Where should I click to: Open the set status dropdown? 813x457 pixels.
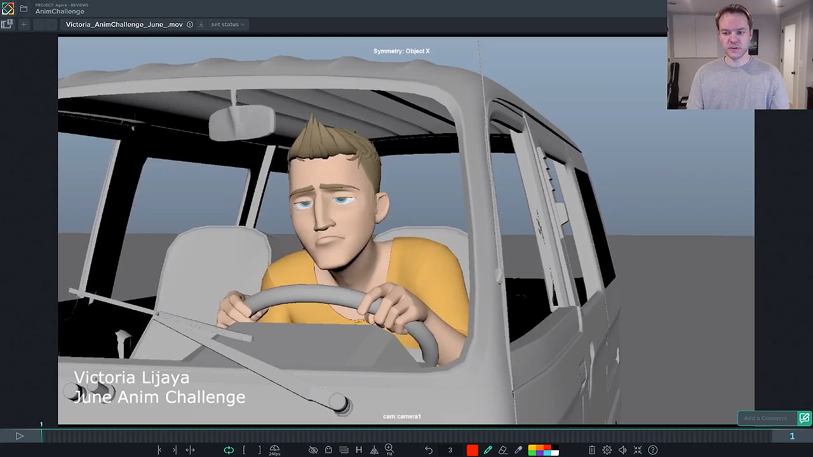point(227,24)
